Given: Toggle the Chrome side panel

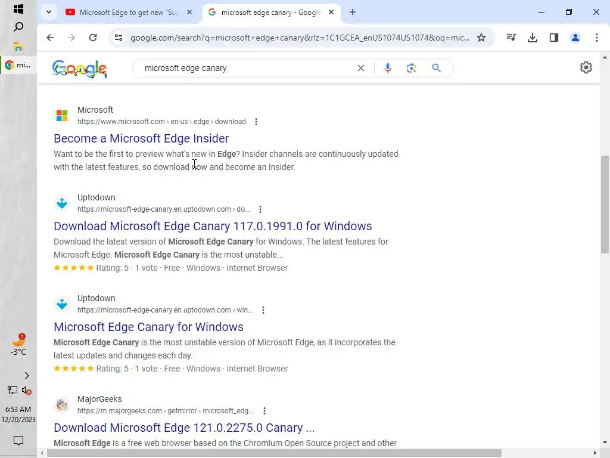Looking at the screenshot, I should (x=554, y=38).
